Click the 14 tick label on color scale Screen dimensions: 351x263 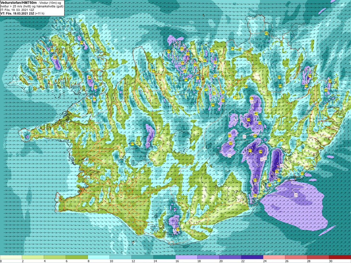(155, 261)
